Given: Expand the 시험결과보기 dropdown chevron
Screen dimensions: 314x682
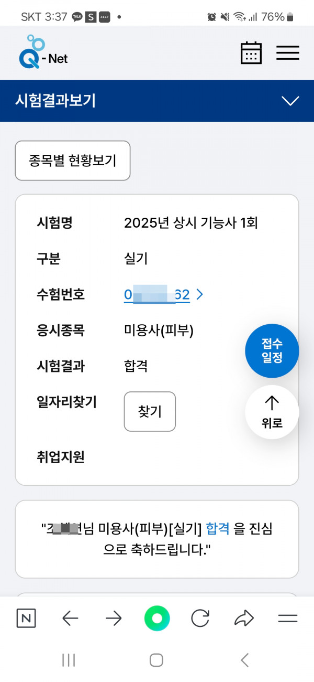Looking at the screenshot, I should (290, 101).
